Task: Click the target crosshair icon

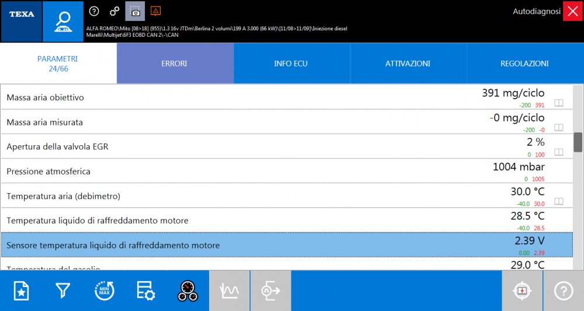Action: (x=522, y=291)
